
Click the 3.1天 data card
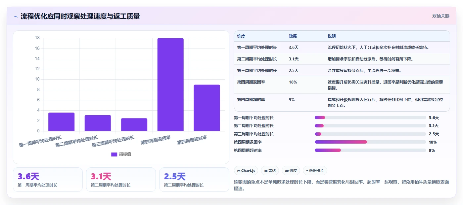(121, 180)
